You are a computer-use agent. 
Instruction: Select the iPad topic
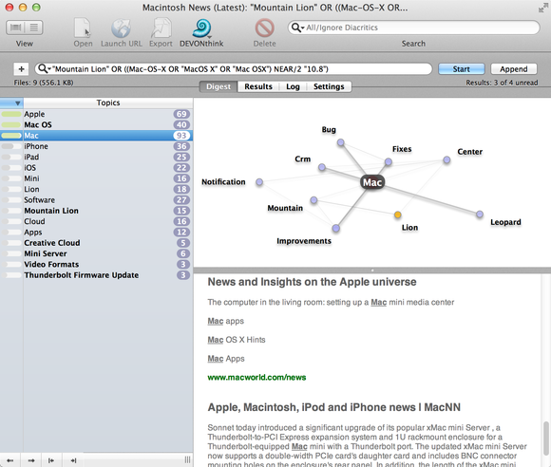96,157
